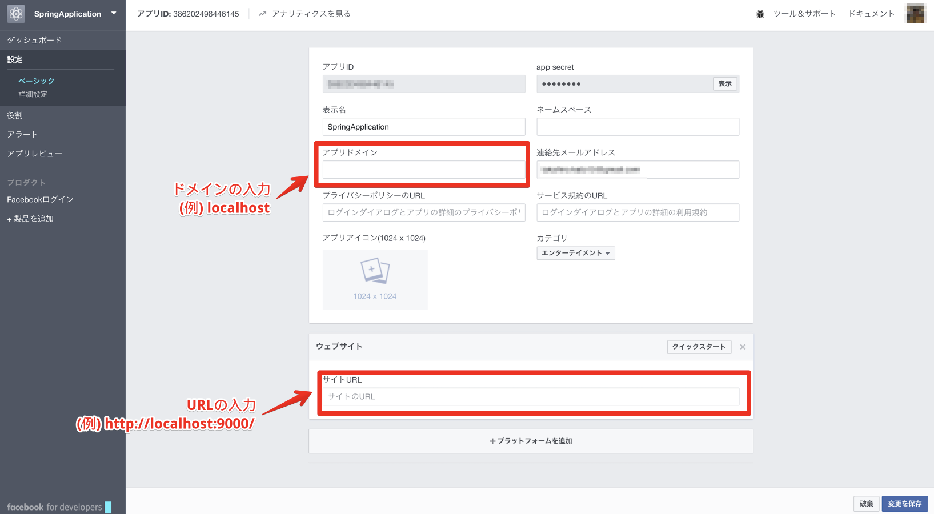The height and width of the screenshot is (514, 934).
Task: Open the SpringApplication app switcher dropdown arrow
Action: (x=114, y=13)
